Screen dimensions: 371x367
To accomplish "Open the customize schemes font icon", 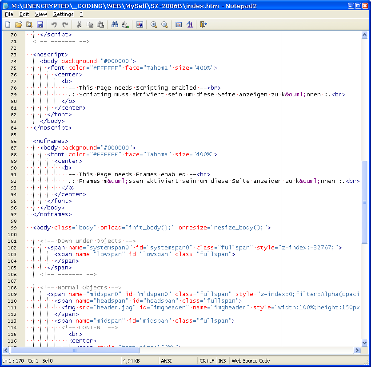I will pos(189,24).
